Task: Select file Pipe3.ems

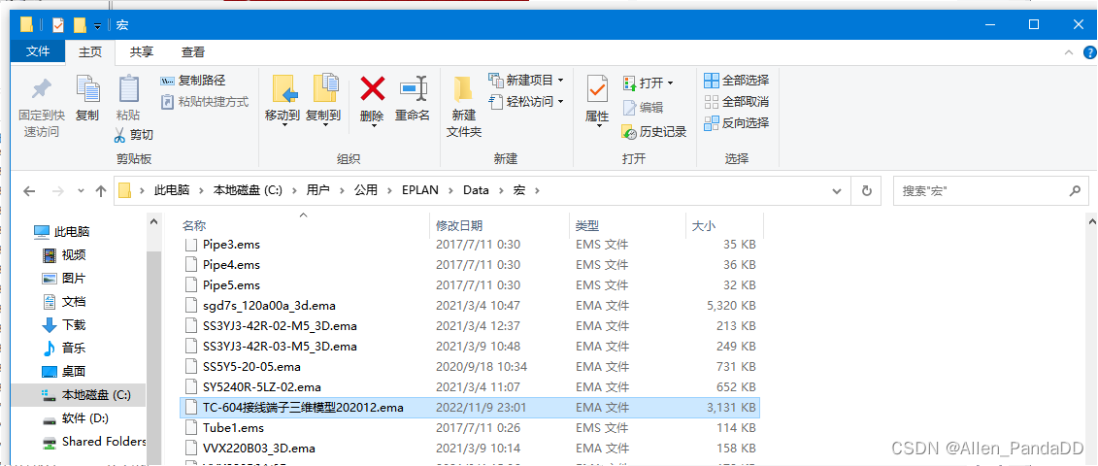Action: pyautogui.click(x=470, y=245)
